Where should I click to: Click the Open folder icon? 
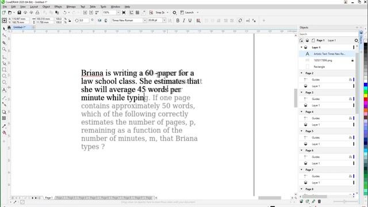point(10,13)
